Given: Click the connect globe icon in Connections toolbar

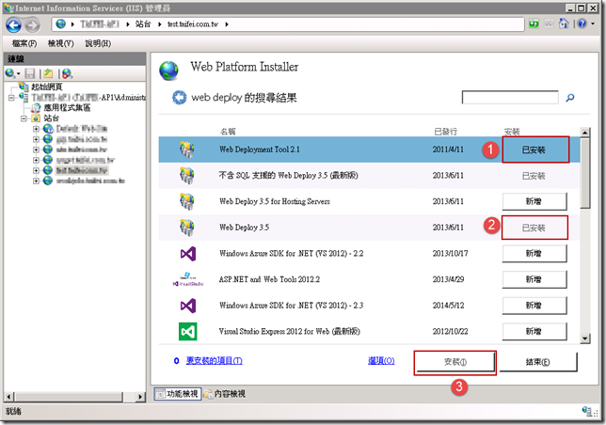Looking at the screenshot, I should [10, 73].
